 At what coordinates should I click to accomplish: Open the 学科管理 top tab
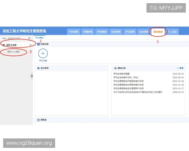74,32
